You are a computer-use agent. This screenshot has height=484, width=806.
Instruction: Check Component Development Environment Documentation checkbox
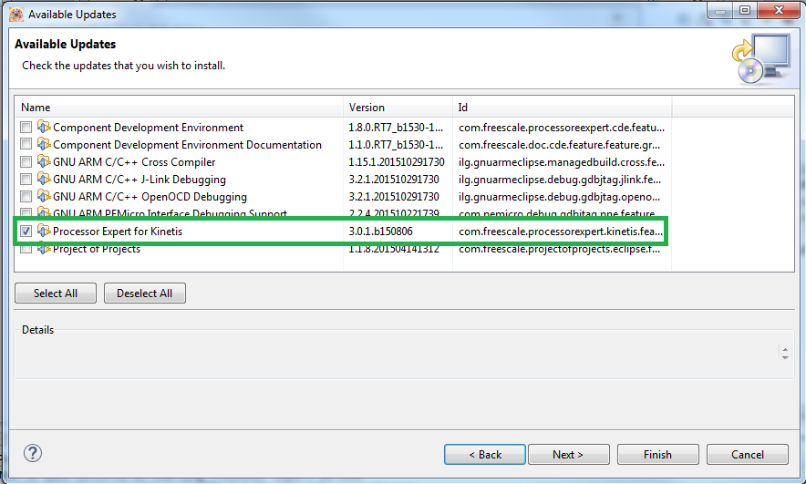click(26, 144)
